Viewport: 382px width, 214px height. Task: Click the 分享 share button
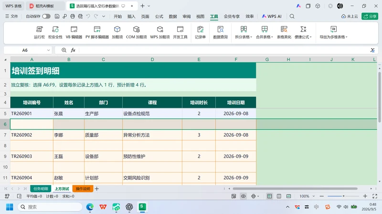pyautogui.click(x=370, y=16)
